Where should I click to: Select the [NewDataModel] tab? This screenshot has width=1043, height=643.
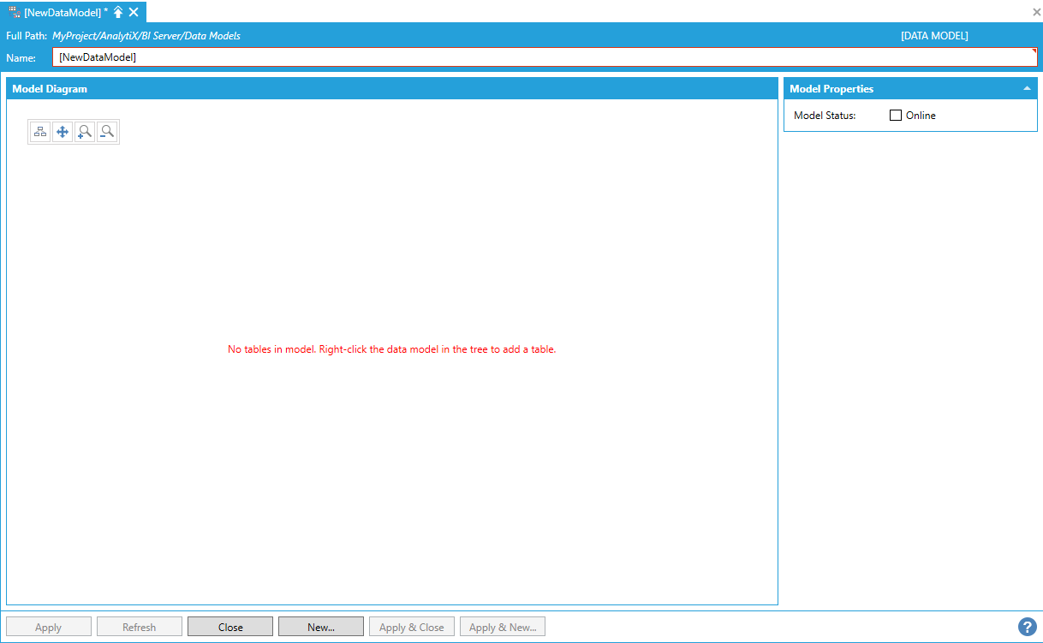coord(65,12)
